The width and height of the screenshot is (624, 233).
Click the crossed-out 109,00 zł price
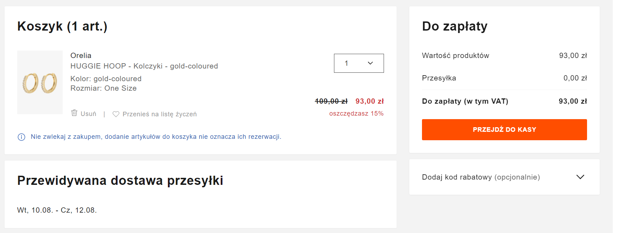coord(331,101)
